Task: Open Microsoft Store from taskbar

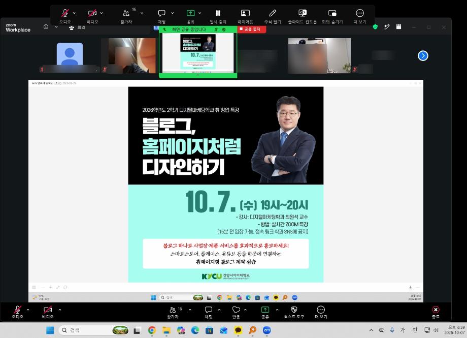Action: 209,330
